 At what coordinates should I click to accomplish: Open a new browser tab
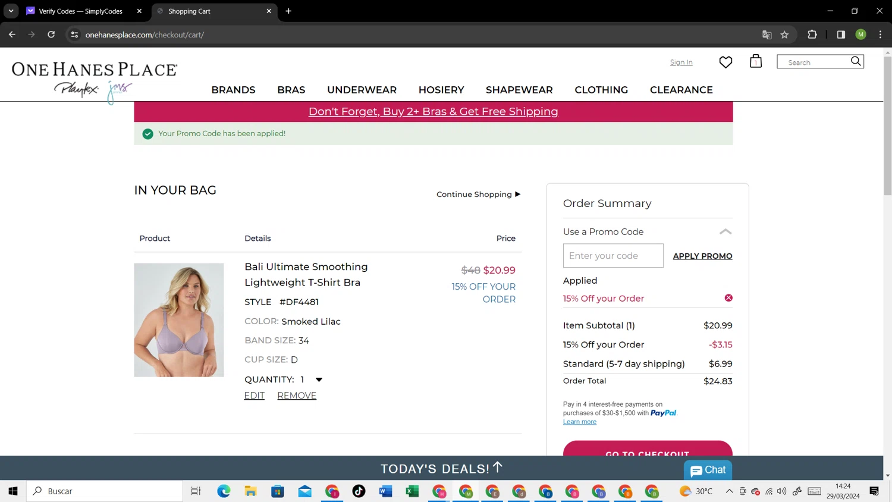[x=288, y=11]
